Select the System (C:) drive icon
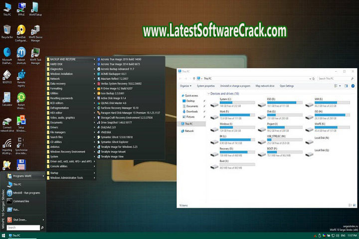This screenshot has width=359, height=239. [x=214, y=105]
